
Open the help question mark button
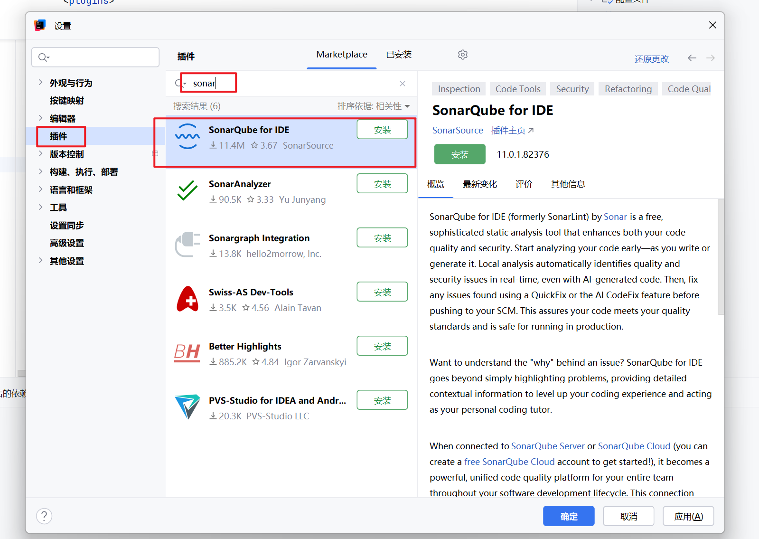click(x=44, y=516)
